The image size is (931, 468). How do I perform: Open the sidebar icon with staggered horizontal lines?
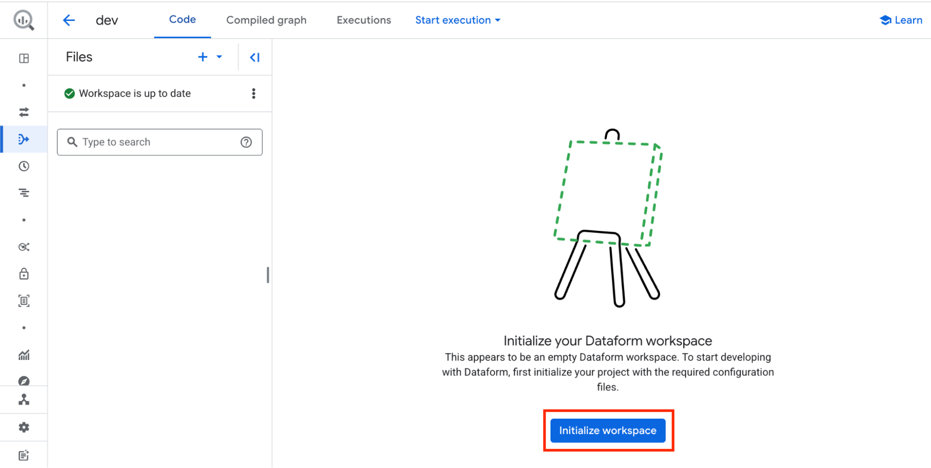tap(24, 193)
